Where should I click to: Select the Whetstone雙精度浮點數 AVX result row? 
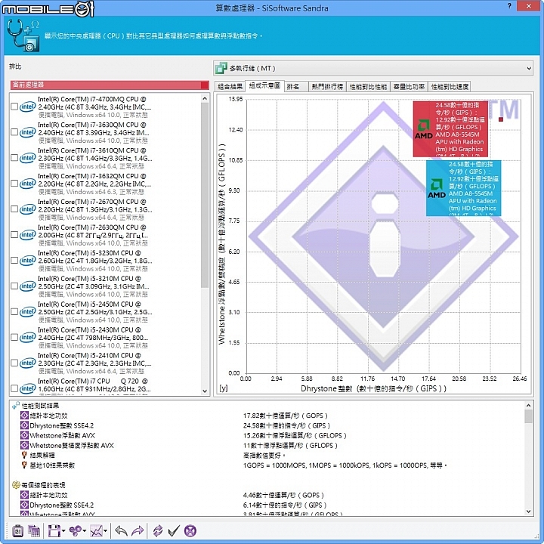[267, 445]
